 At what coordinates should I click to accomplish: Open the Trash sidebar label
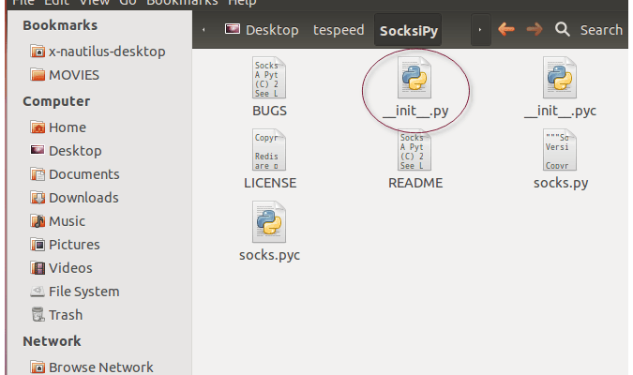click(66, 314)
